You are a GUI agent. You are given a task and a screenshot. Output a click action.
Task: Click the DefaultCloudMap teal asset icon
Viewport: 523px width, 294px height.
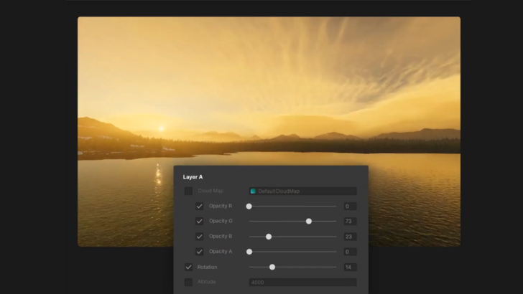coord(254,191)
